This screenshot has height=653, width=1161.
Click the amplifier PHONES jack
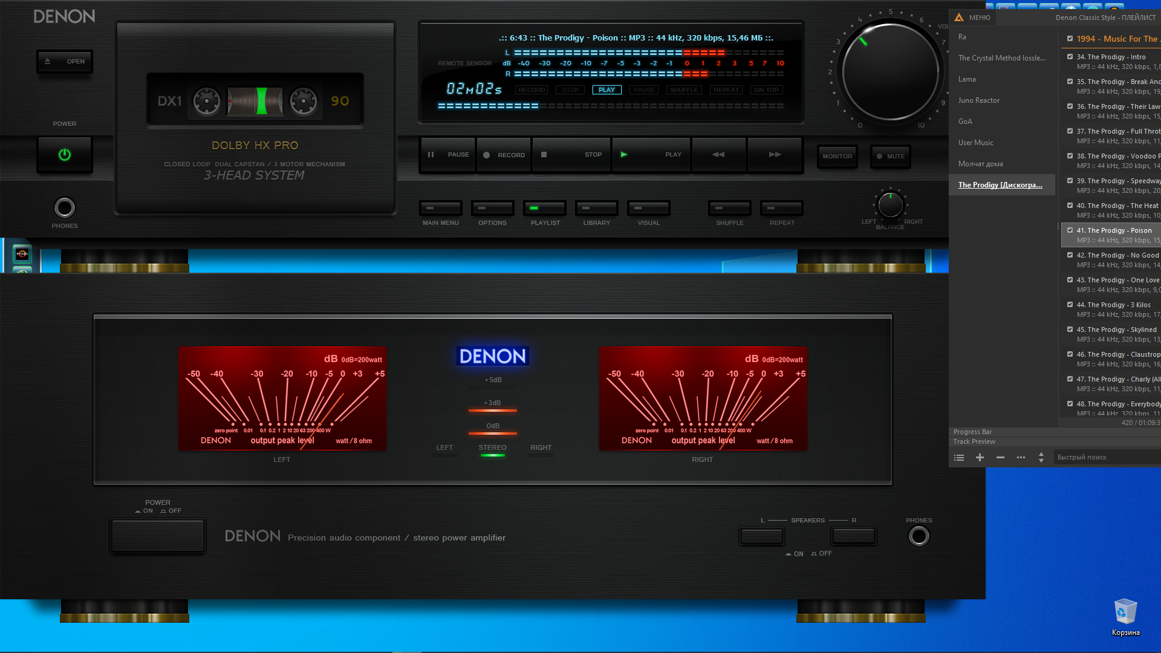(x=919, y=536)
